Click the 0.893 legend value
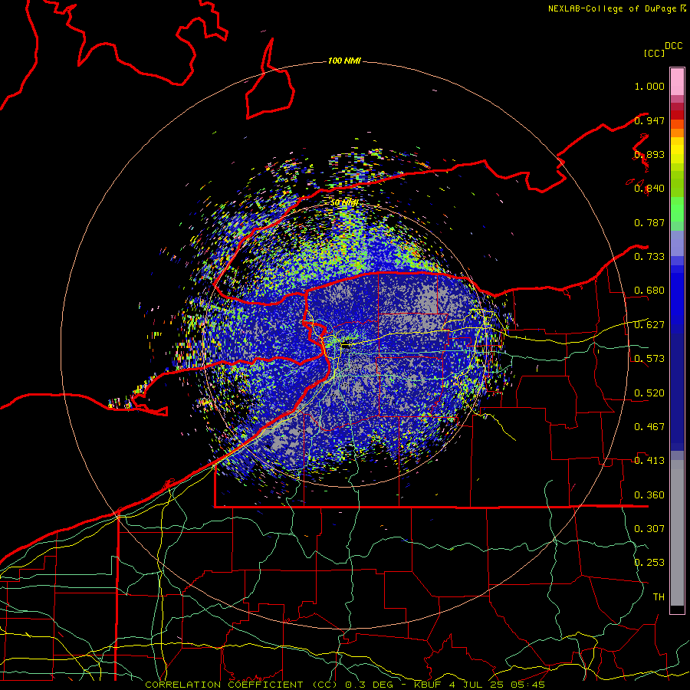690x690 pixels. 649,154
